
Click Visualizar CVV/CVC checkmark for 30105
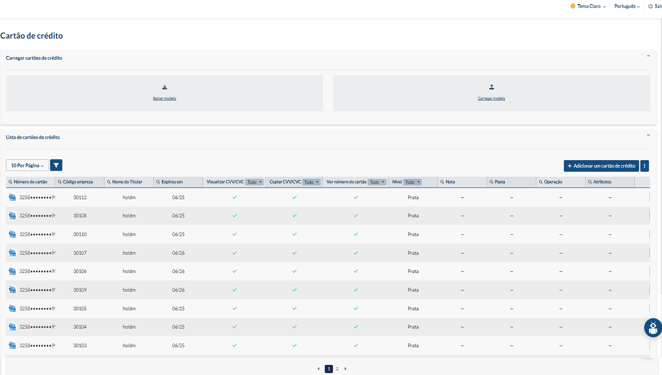(x=235, y=308)
